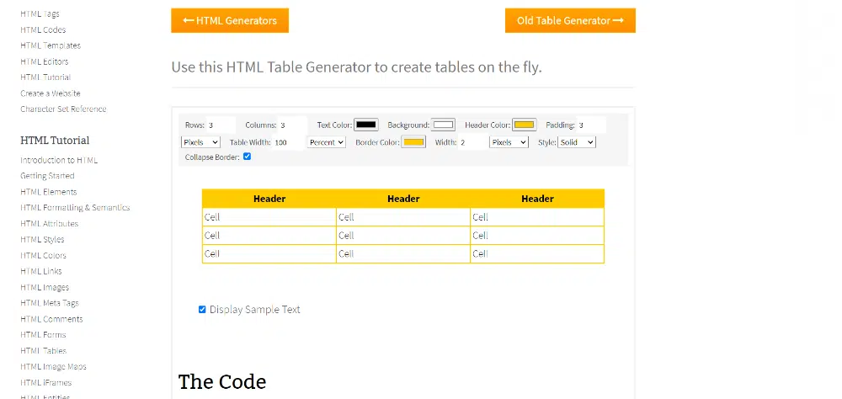842x399 pixels.
Task: Open the Background color swatch
Action: [444, 125]
